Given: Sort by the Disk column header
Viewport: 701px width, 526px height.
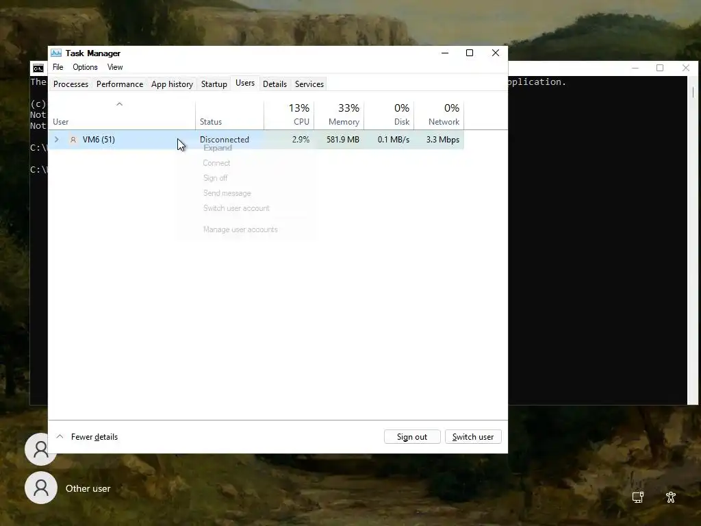Looking at the screenshot, I should pyautogui.click(x=390, y=115).
